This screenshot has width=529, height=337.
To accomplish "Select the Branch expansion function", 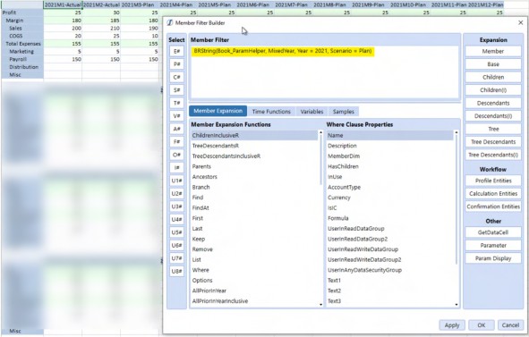I will (x=255, y=187).
